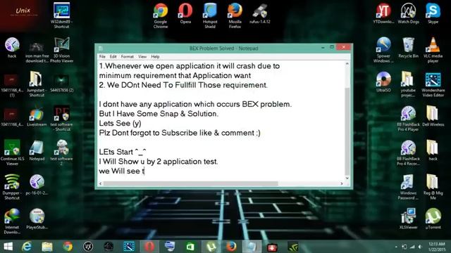Screen dimensions: 451x253
Task: Open the File menu in Notepad
Action: point(102,56)
